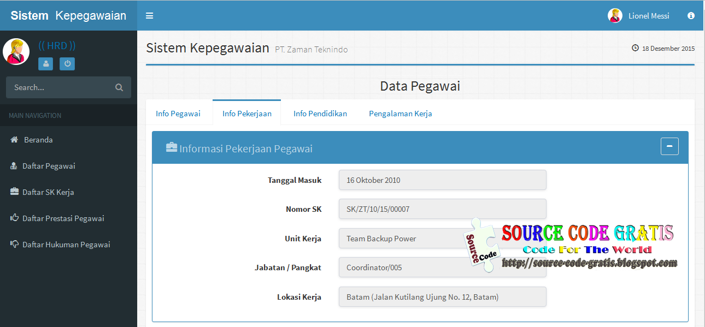Click the Beranda home icon
Image resolution: width=705 pixels, height=327 pixels.
tap(13, 140)
